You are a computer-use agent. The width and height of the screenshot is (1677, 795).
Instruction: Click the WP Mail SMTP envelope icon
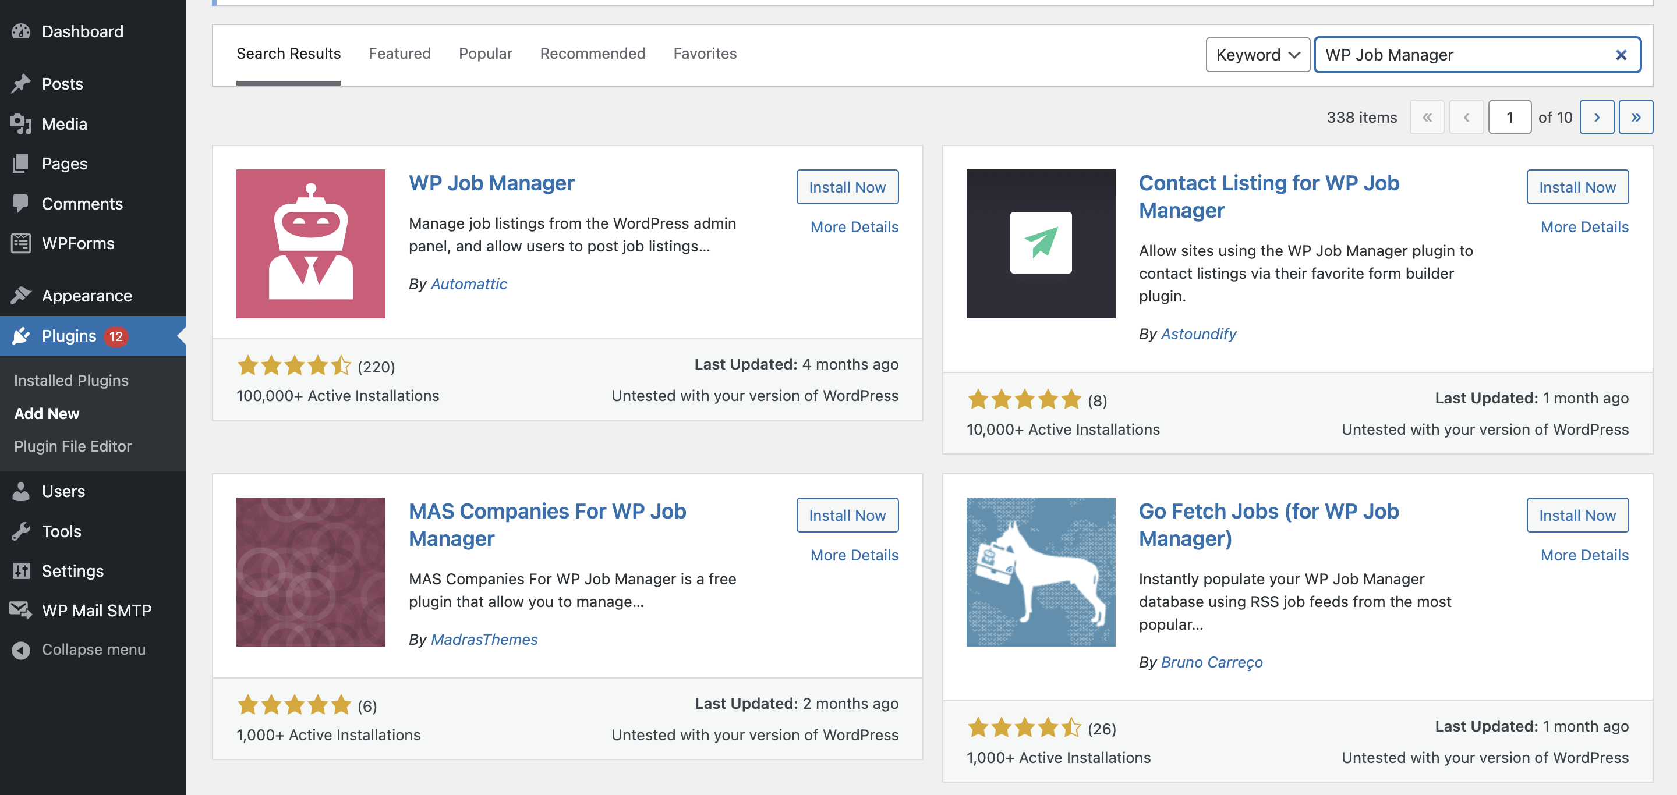tap(19, 611)
